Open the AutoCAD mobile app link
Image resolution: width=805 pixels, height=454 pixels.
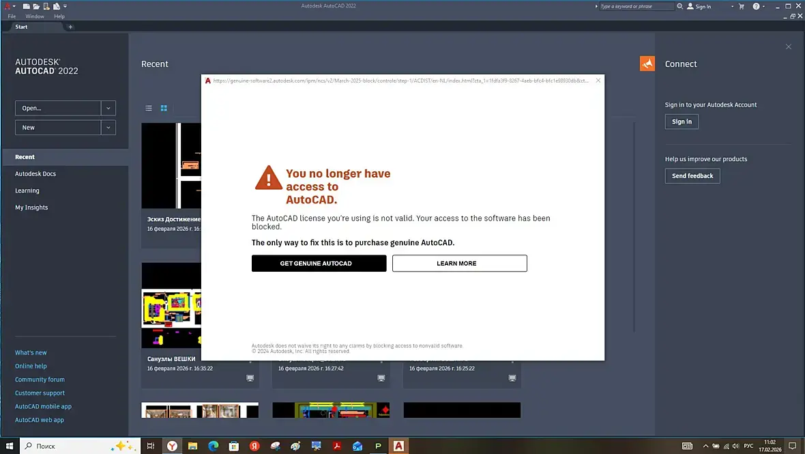click(x=43, y=406)
